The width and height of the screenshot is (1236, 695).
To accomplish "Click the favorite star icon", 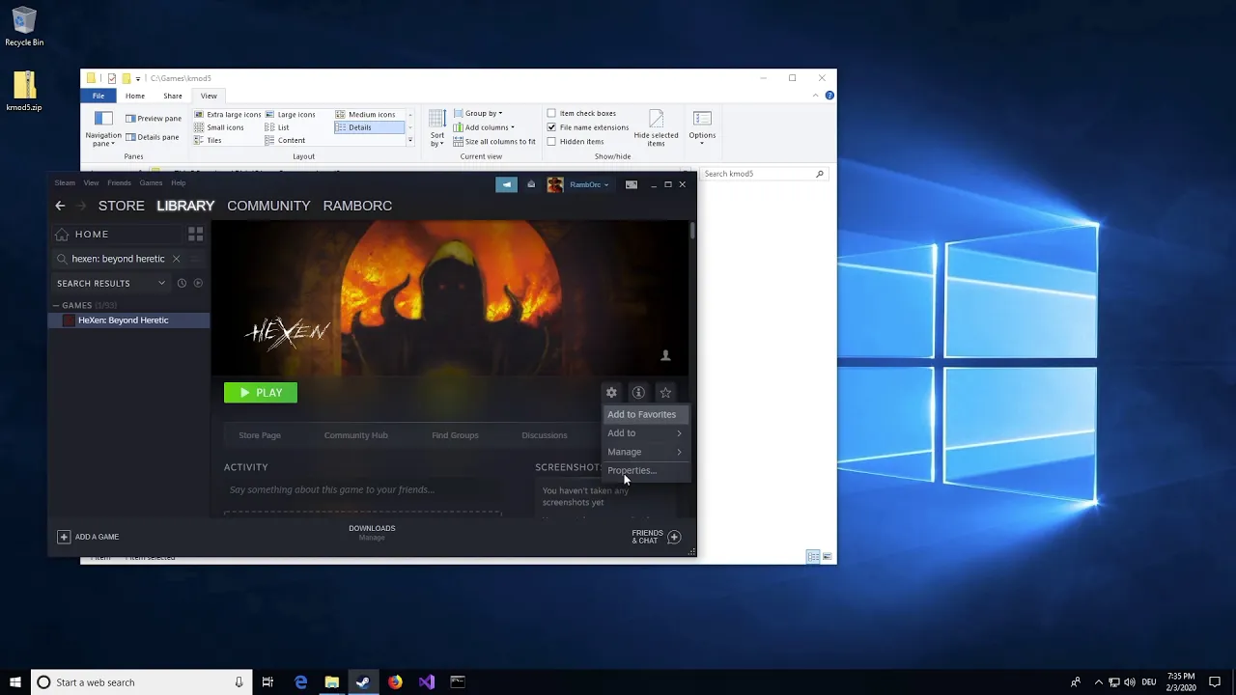I will tap(665, 393).
